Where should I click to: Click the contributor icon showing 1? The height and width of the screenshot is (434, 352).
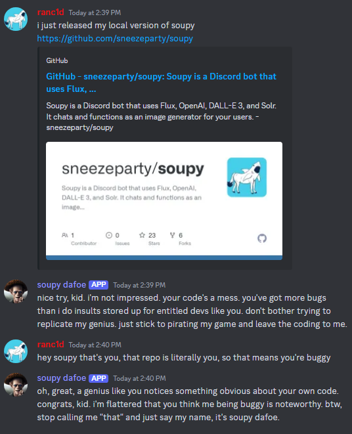pos(65,235)
